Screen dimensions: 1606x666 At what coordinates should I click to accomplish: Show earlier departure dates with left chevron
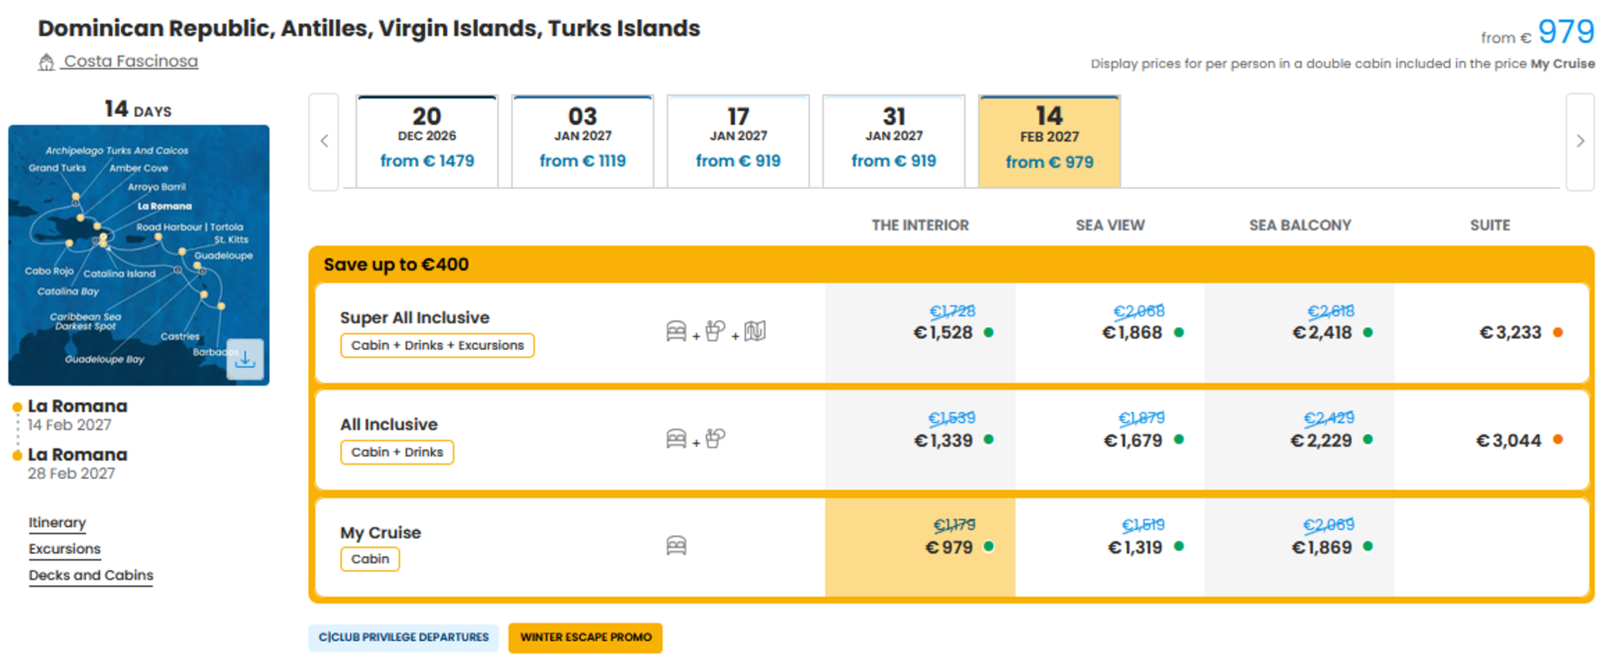pyautogui.click(x=324, y=142)
